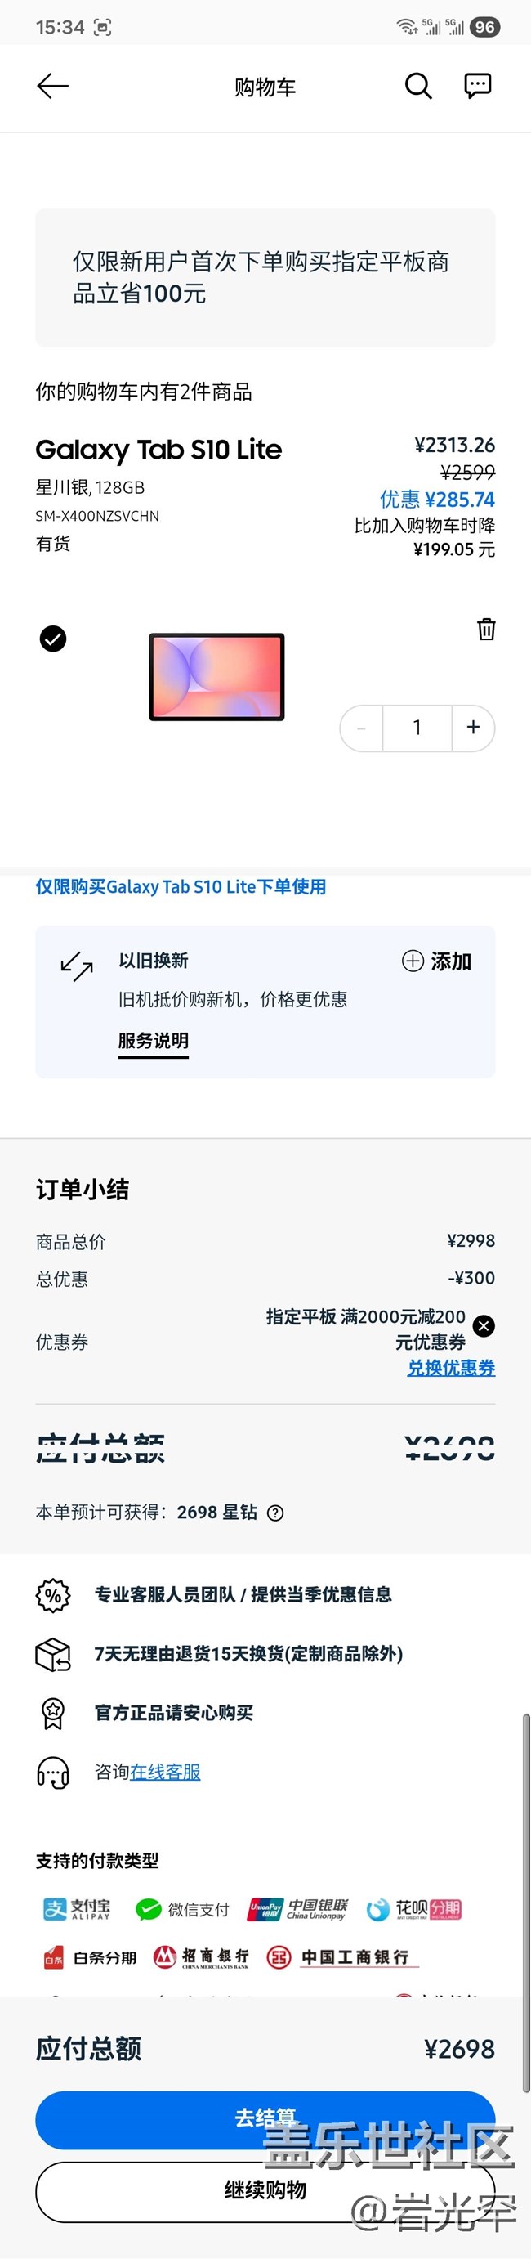Tap the back arrow icon

click(52, 86)
